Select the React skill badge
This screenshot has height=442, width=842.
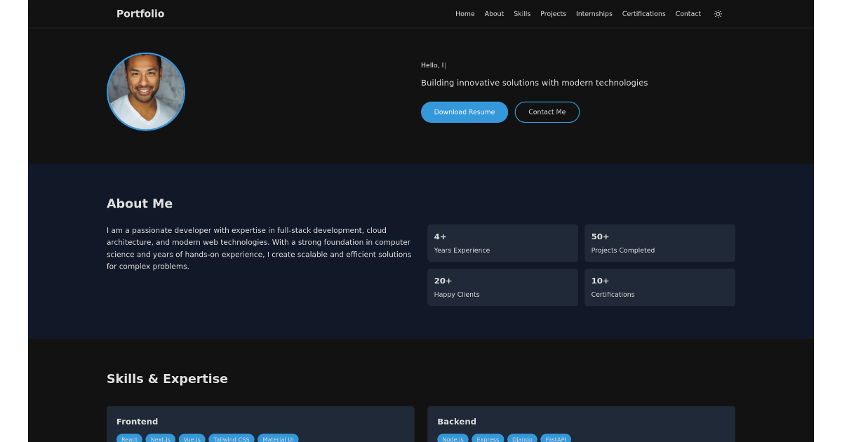click(x=128, y=438)
